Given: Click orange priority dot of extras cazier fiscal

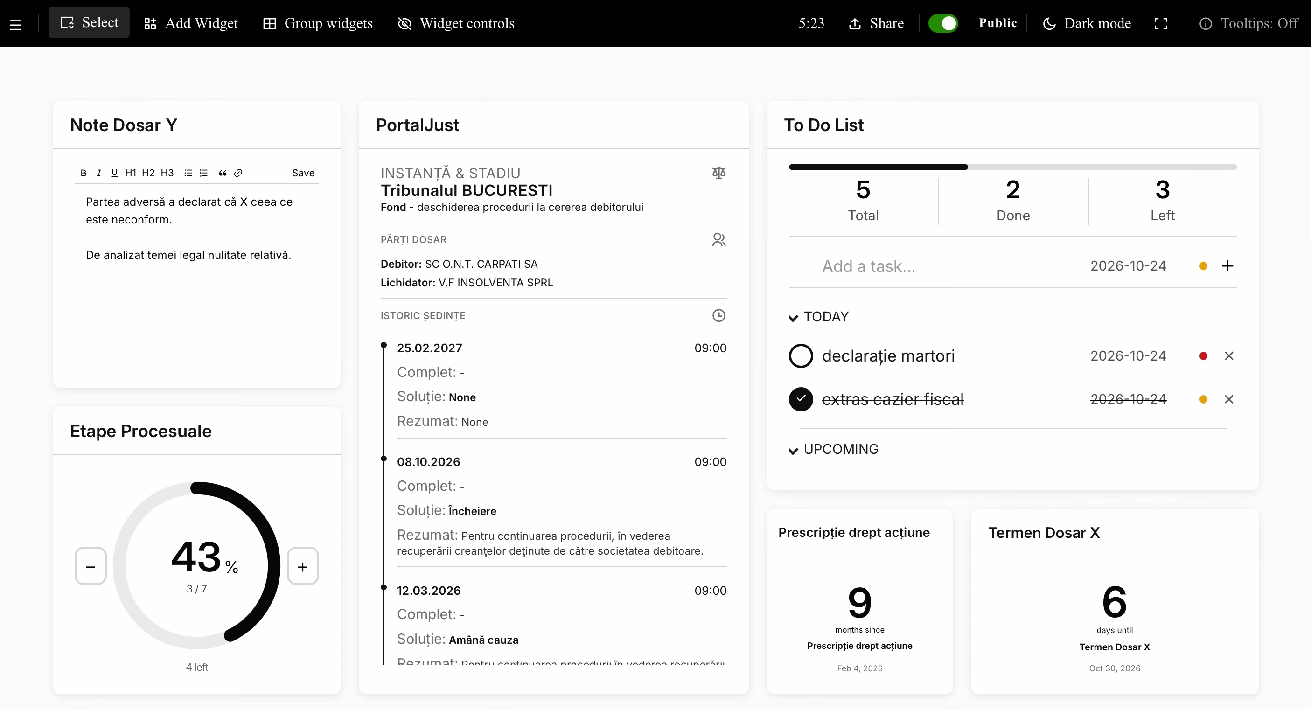Looking at the screenshot, I should click(x=1203, y=399).
